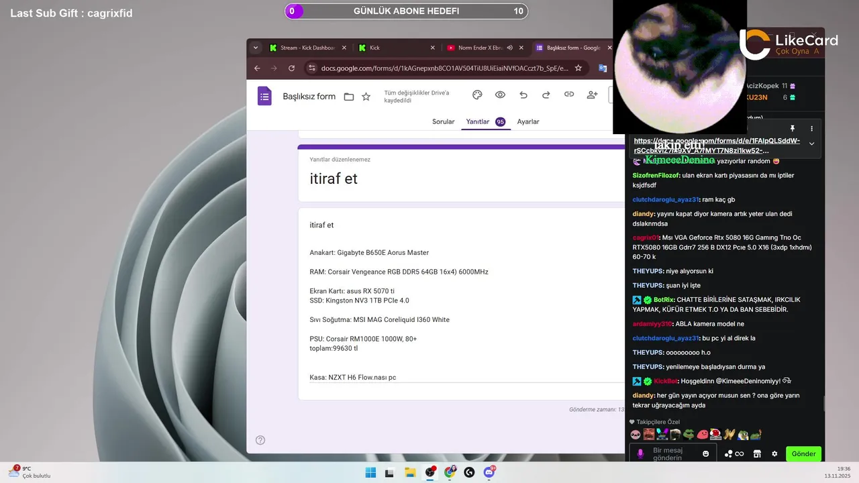Viewport: 859px width, 483px height.
Task: Reload the Google Forms page
Action: coord(291,68)
